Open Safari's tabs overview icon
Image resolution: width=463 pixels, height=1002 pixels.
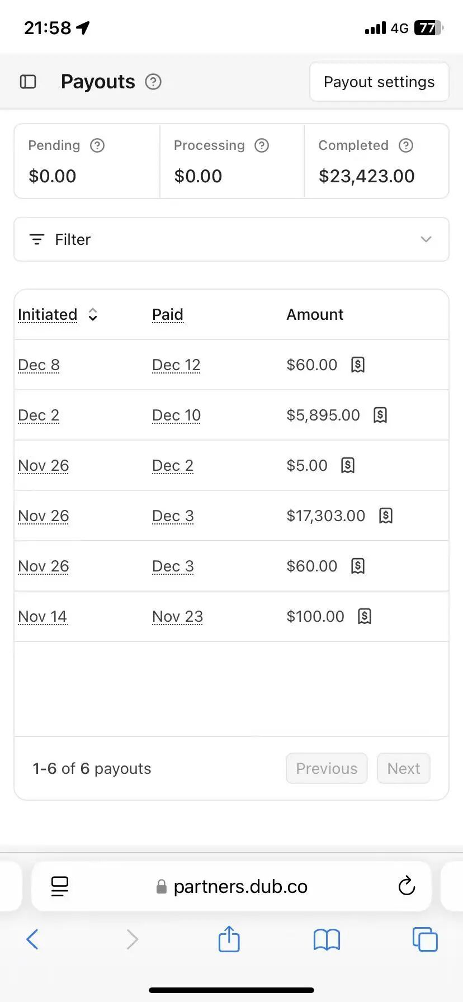(425, 939)
